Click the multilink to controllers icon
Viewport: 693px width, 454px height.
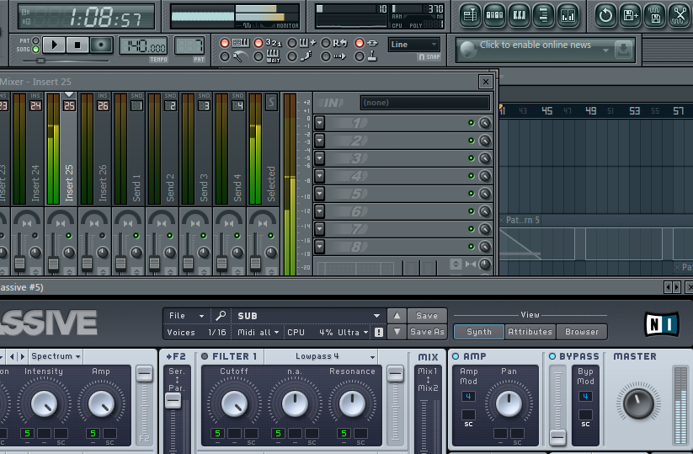click(x=373, y=43)
